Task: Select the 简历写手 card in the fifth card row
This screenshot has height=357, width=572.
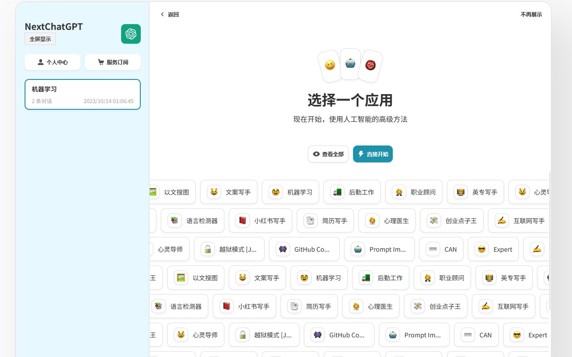Action: [309, 306]
